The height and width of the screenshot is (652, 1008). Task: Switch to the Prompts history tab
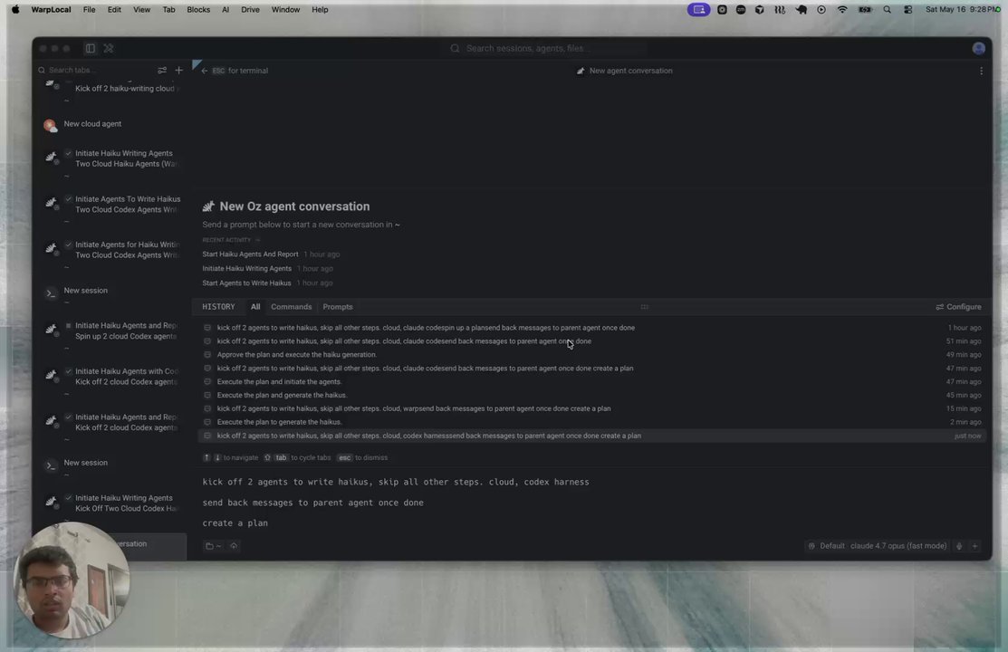tap(338, 307)
